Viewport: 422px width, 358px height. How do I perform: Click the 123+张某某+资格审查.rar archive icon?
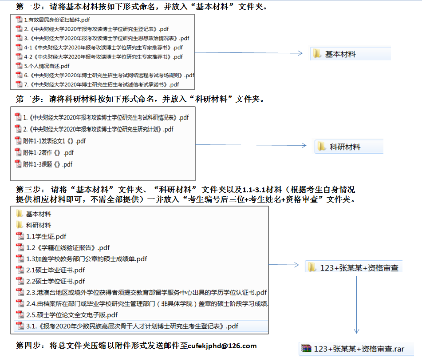[x=306, y=349]
